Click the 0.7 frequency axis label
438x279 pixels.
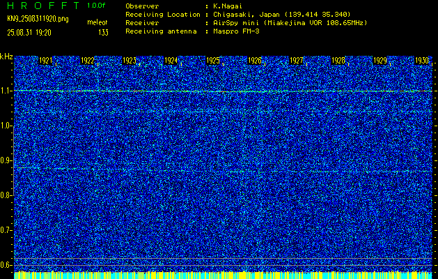(6, 230)
